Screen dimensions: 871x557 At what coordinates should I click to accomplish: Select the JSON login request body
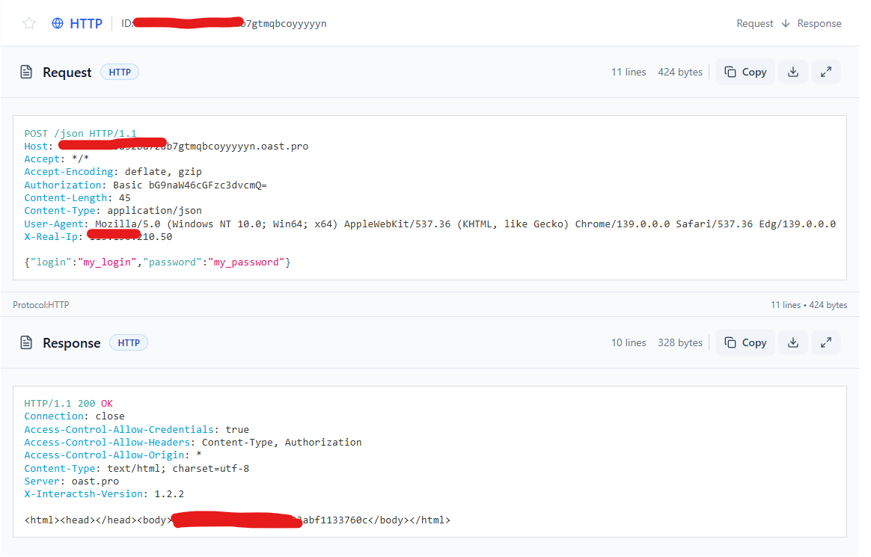(157, 262)
